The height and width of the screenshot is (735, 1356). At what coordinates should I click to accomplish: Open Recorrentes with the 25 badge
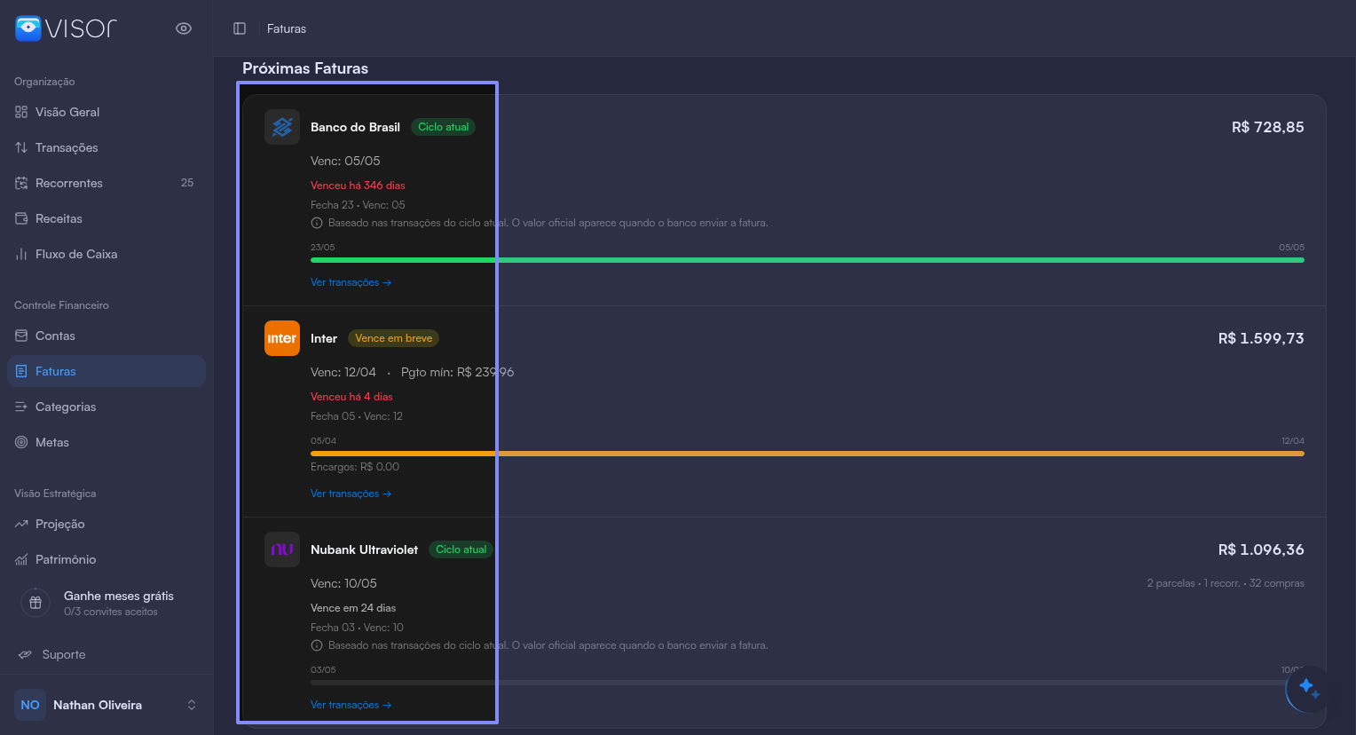click(x=106, y=183)
